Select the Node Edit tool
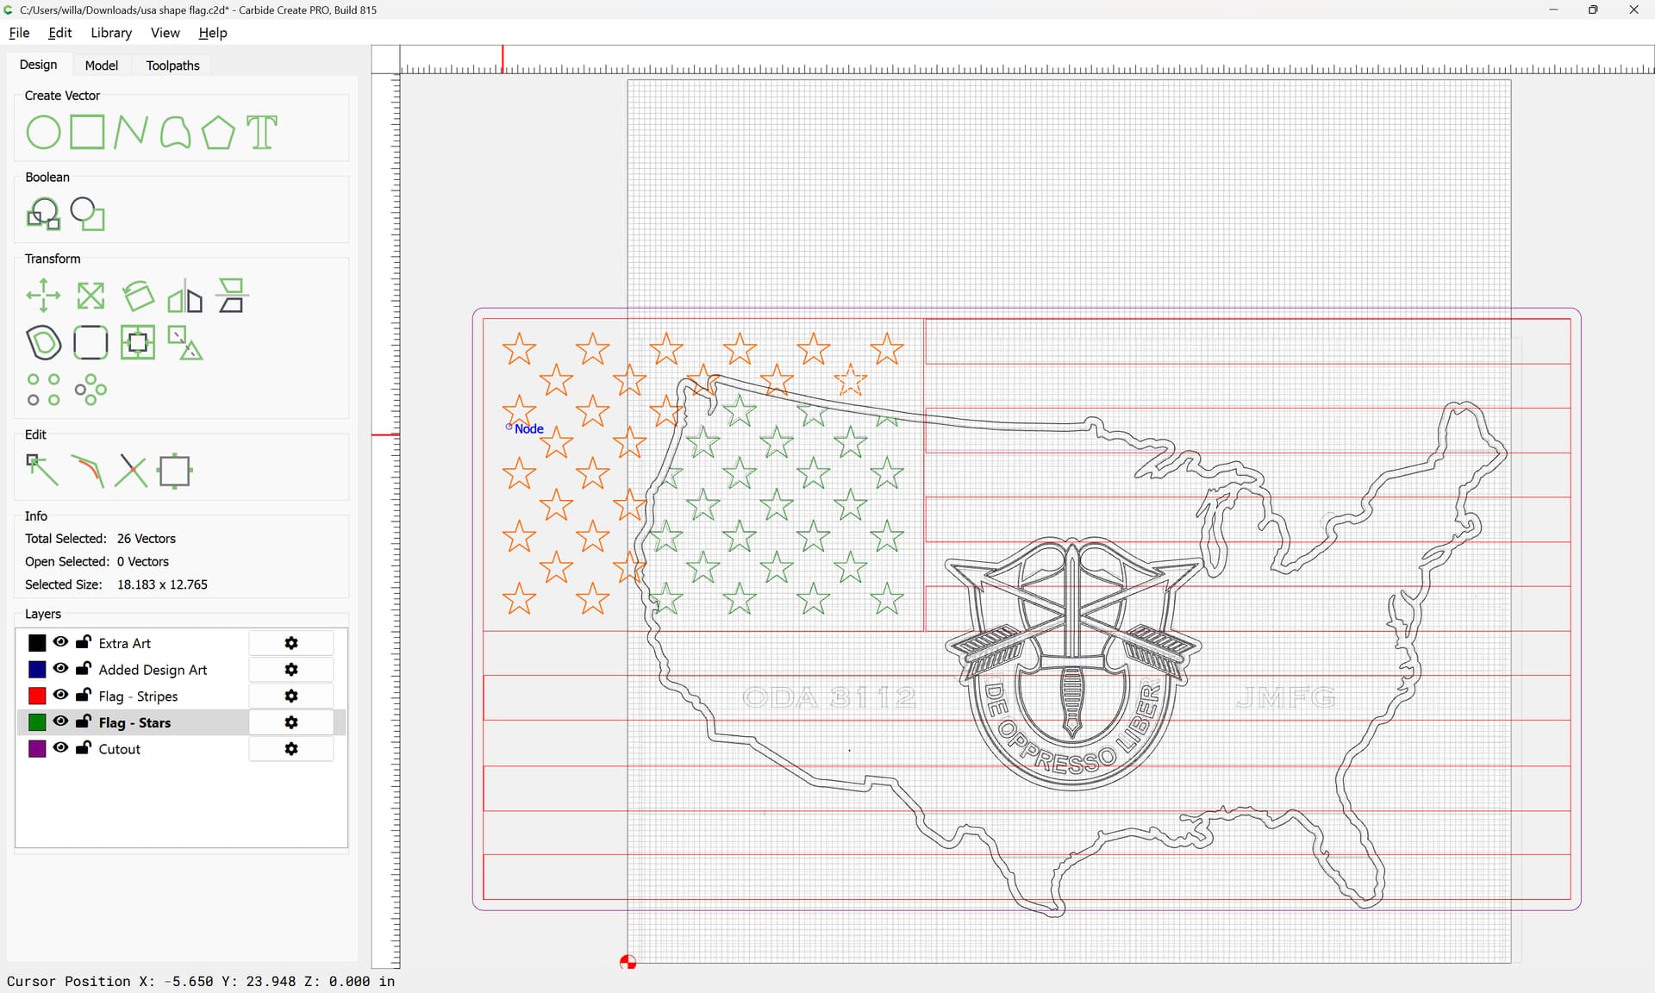Viewport: 1655px width, 993px height. coord(43,471)
